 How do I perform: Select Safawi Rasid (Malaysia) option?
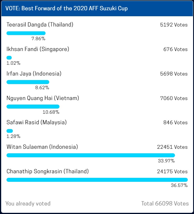pyautogui.click(x=36, y=123)
